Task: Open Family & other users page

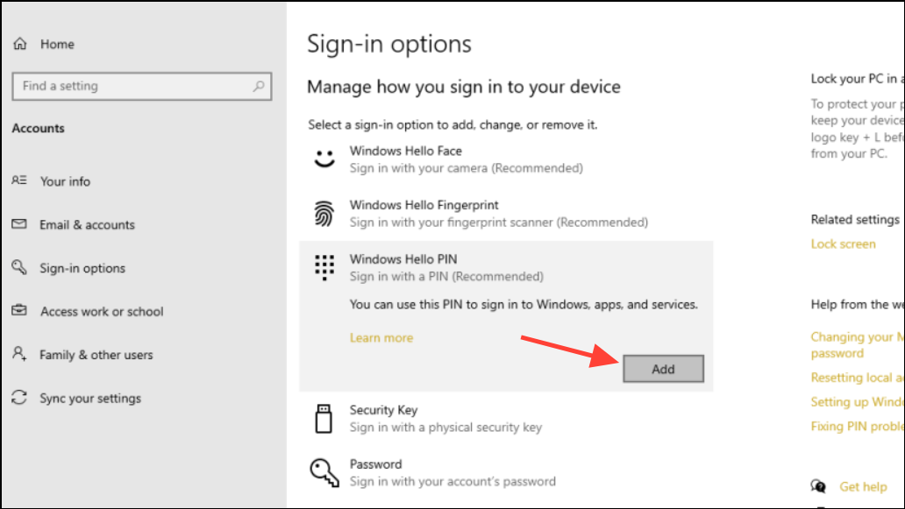Action: point(96,355)
